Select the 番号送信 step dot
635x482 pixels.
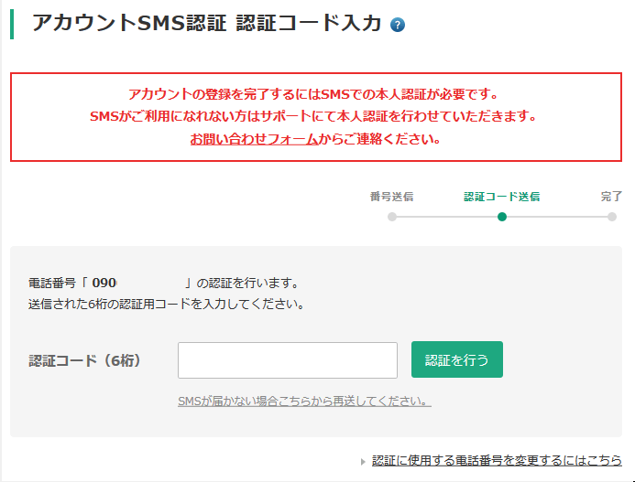click(x=391, y=217)
